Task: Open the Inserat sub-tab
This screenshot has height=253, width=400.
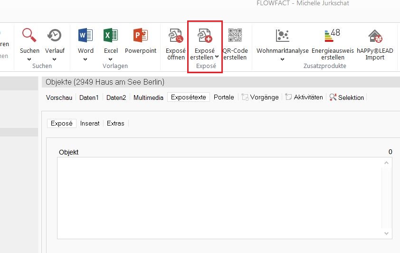Action: (90, 123)
